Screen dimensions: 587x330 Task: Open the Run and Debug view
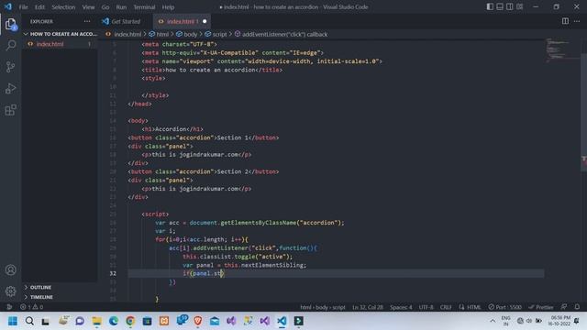pyautogui.click(x=10, y=89)
